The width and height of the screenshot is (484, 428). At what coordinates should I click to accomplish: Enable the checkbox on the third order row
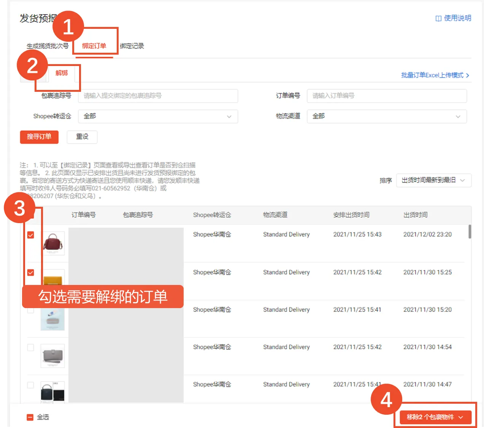30,310
